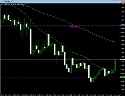Click the '24 Nov 01:30' time axis label
Screen dimensions: 125x96
click(x=60, y=95)
